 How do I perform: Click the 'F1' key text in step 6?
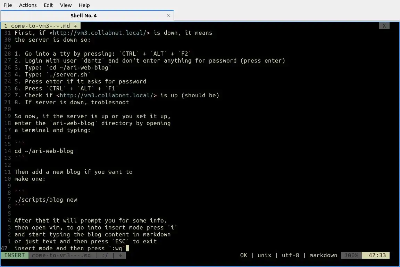click(112, 88)
